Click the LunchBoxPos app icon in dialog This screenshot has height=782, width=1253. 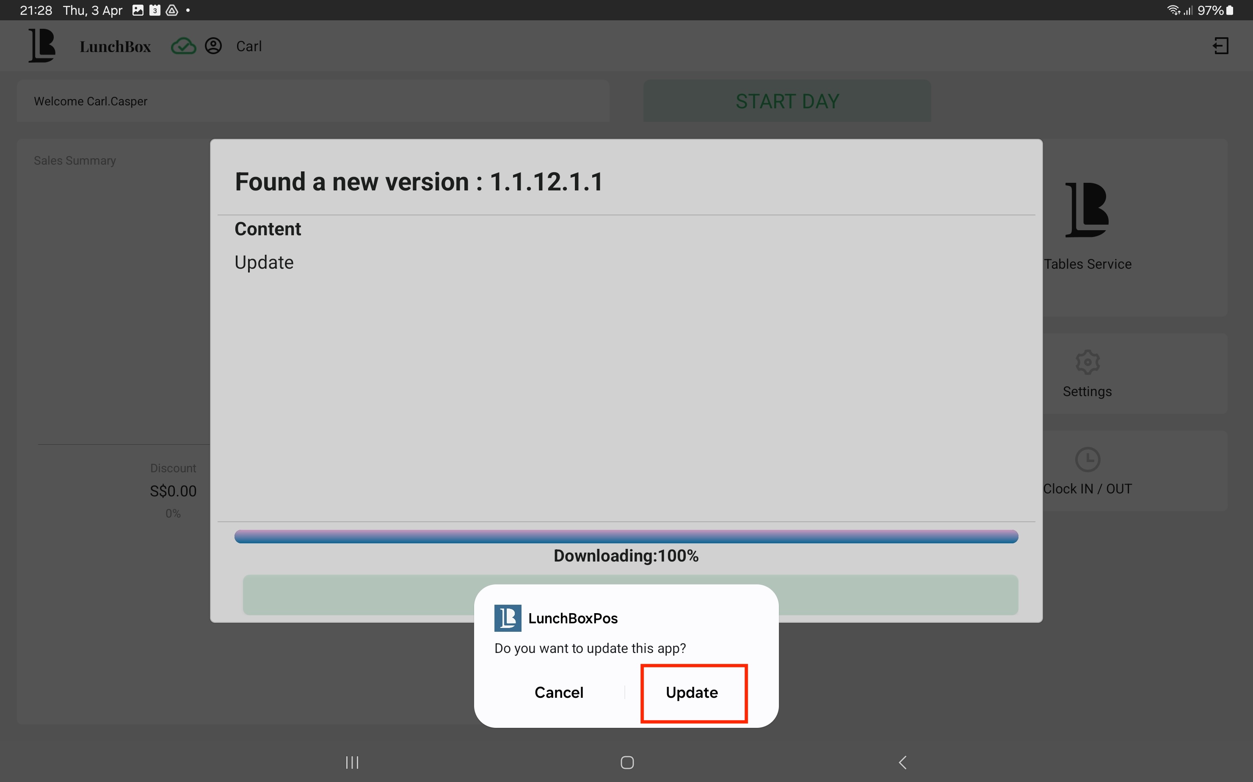point(508,618)
